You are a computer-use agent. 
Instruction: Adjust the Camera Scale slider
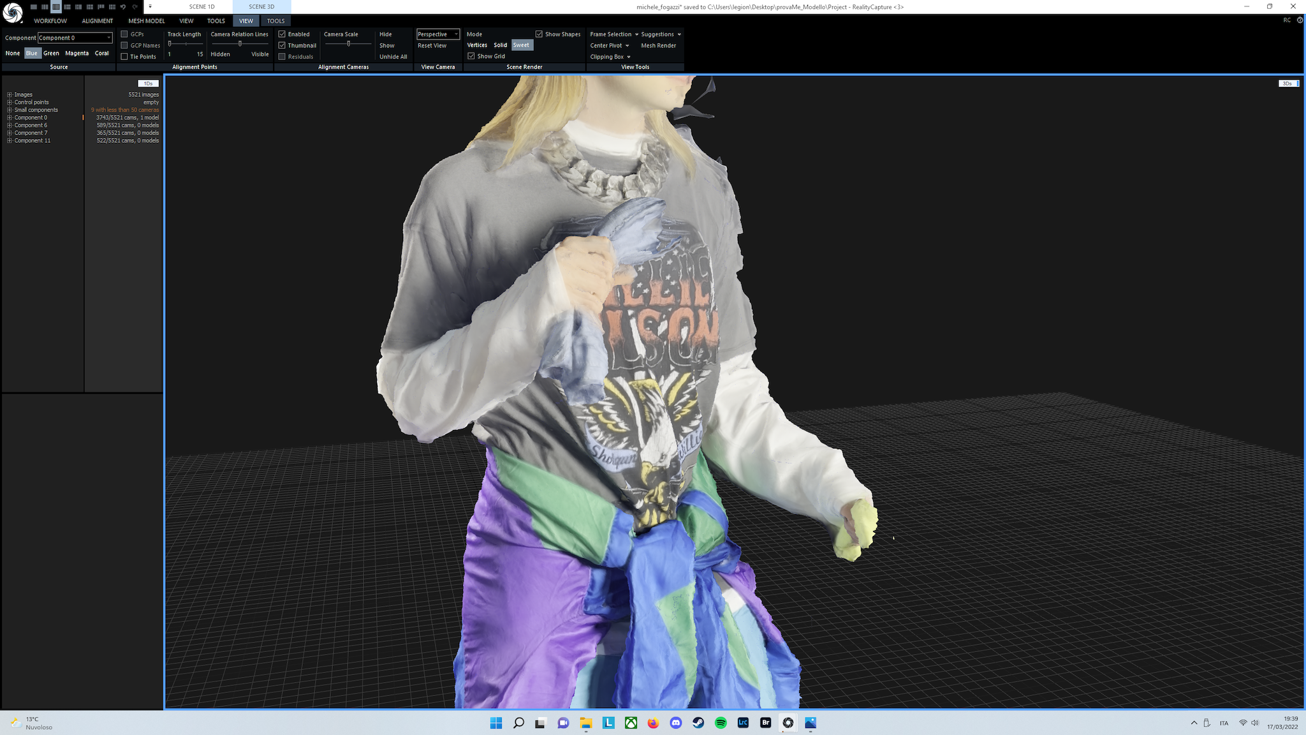[348, 43]
